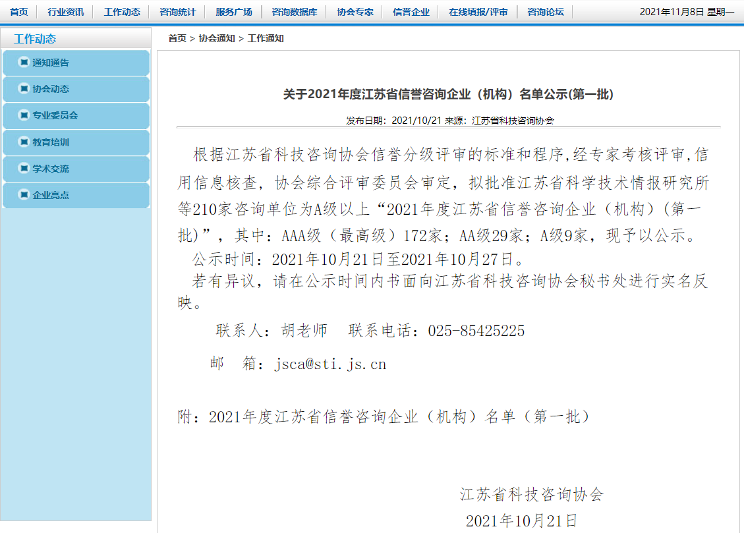744x533 pixels.
Task: Click the 工作通知 breadcrumb link
Action: [x=266, y=39]
